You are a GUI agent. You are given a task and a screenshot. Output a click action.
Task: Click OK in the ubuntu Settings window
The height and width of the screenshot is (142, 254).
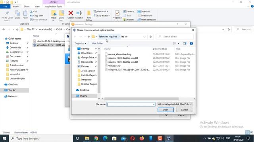[166, 116]
